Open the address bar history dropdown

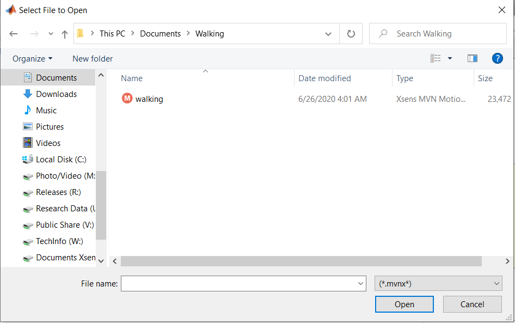328,33
